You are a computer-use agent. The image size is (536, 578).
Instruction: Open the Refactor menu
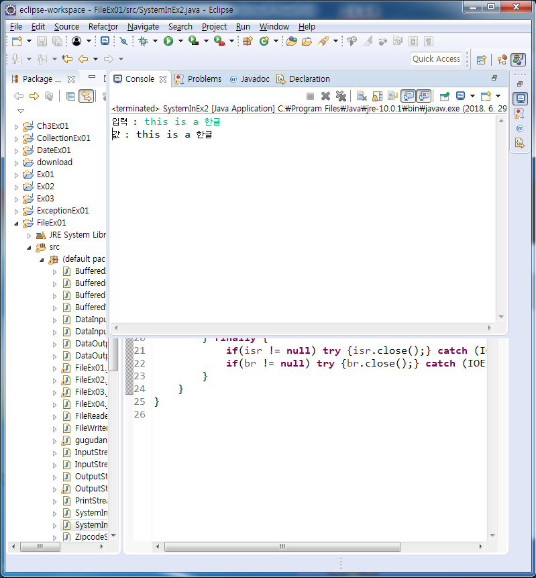(x=103, y=27)
